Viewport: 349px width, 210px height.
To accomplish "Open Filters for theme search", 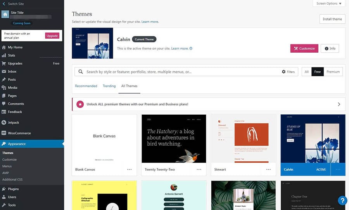I will (288, 72).
